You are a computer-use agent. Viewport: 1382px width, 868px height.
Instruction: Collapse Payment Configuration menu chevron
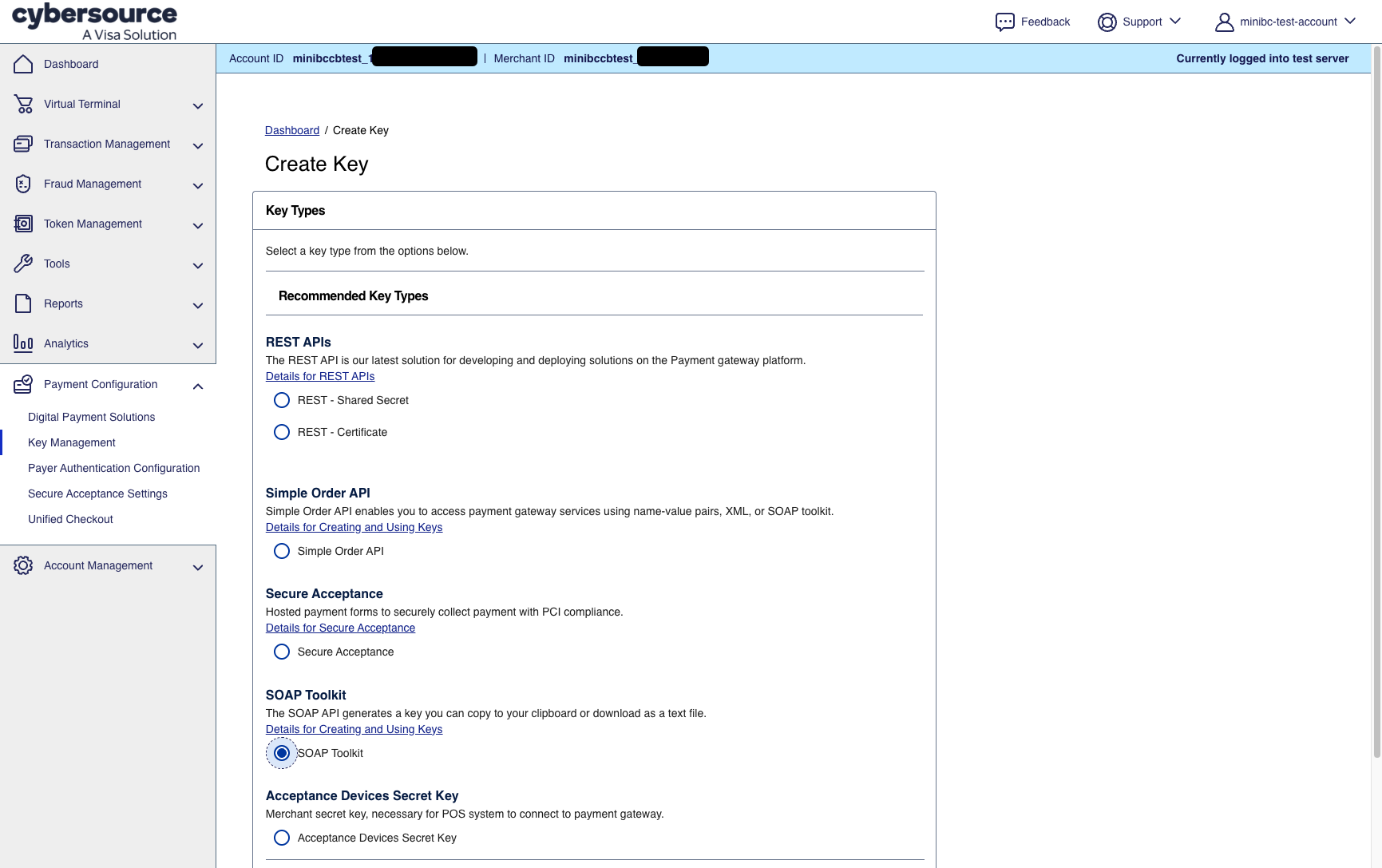click(x=198, y=386)
